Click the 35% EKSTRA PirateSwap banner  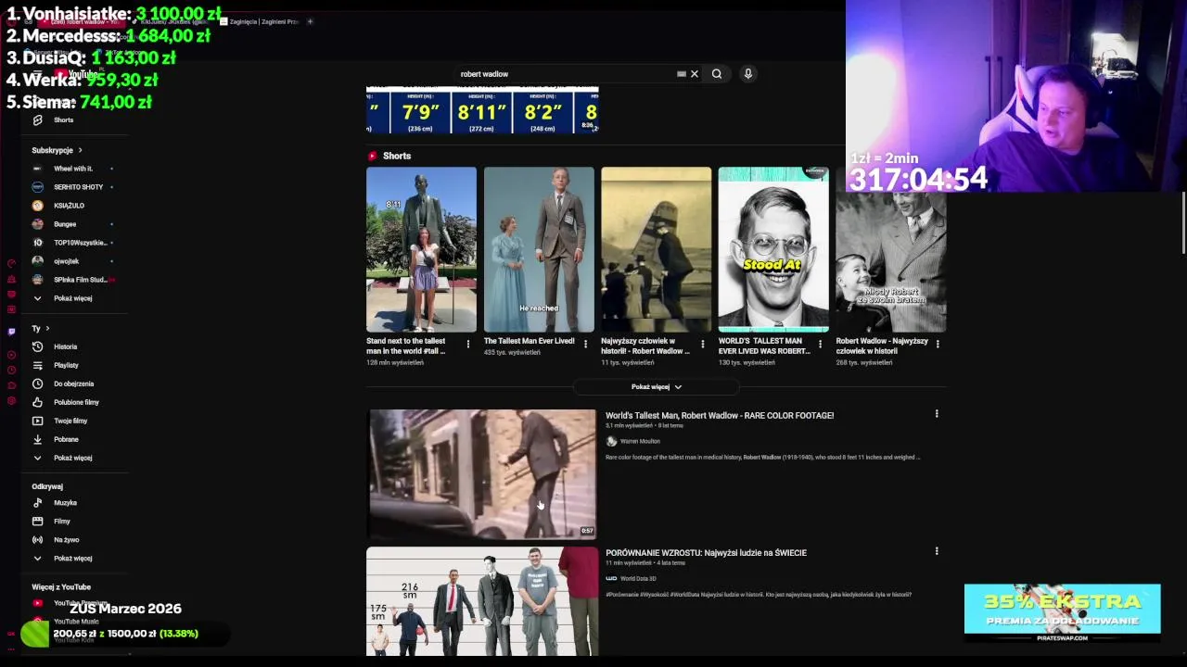(x=1062, y=613)
